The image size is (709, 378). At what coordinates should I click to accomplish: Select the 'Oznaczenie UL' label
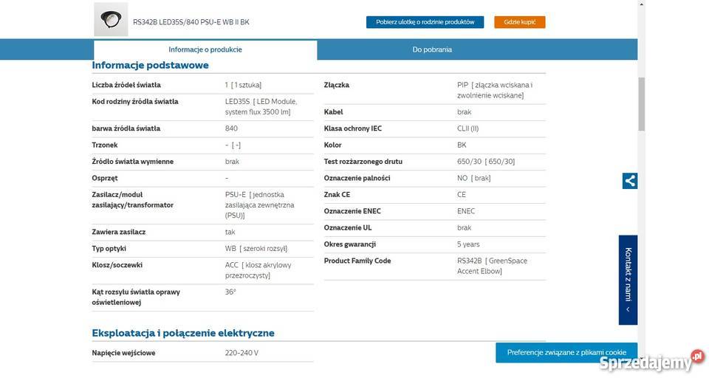(347, 228)
